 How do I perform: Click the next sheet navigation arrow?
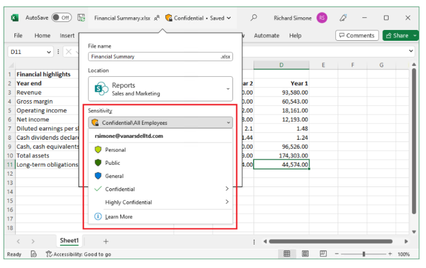[x=33, y=241]
